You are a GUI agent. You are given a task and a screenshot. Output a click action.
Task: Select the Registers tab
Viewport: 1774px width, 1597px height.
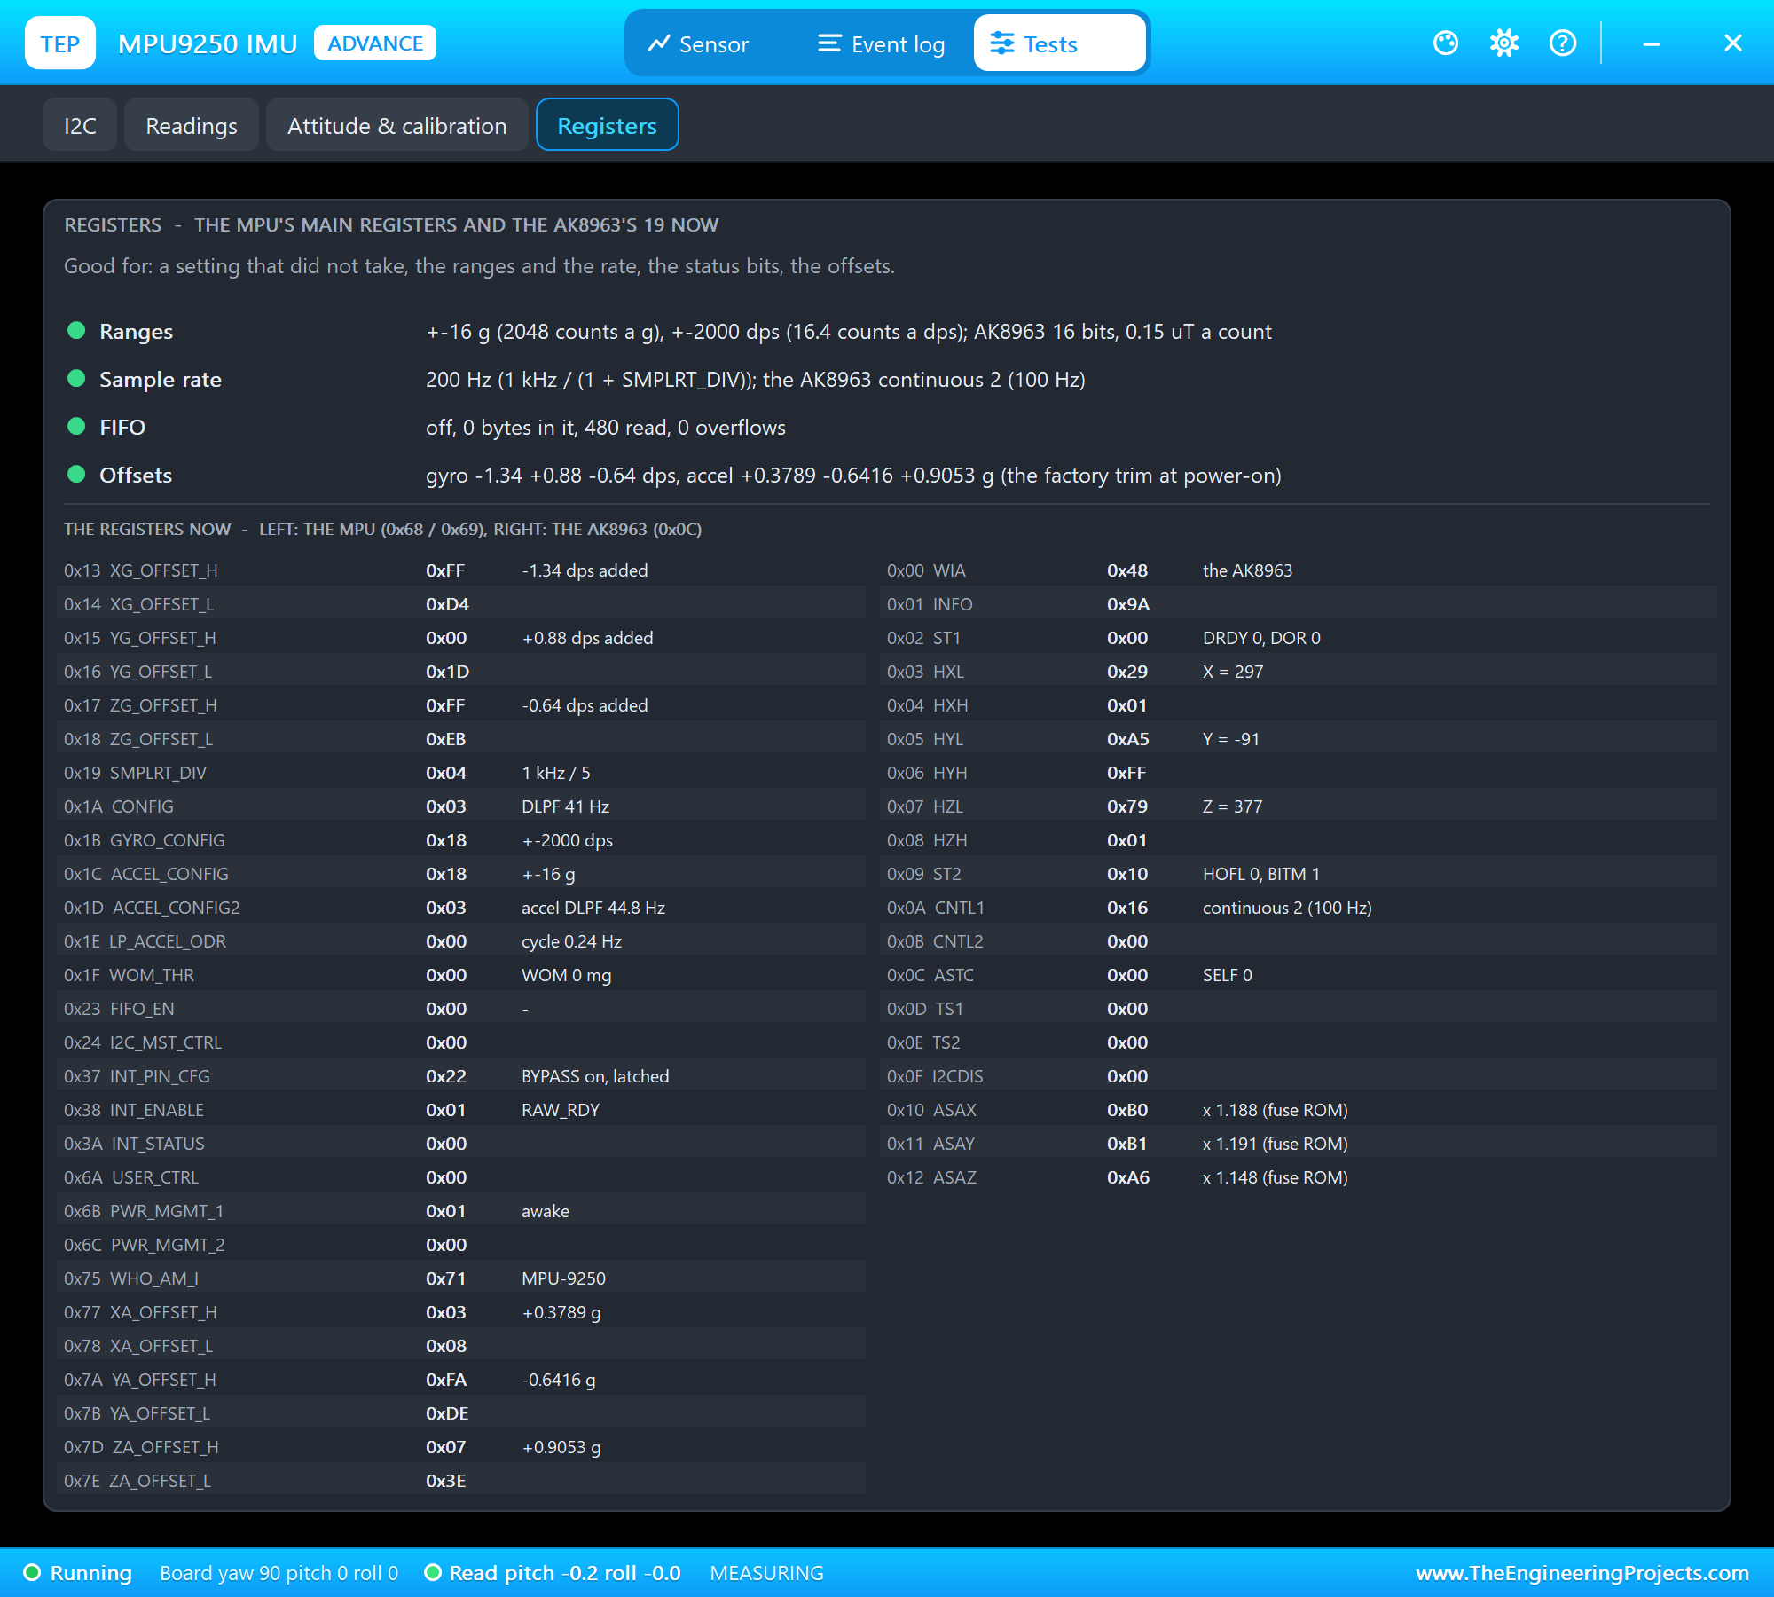tap(608, 125)
